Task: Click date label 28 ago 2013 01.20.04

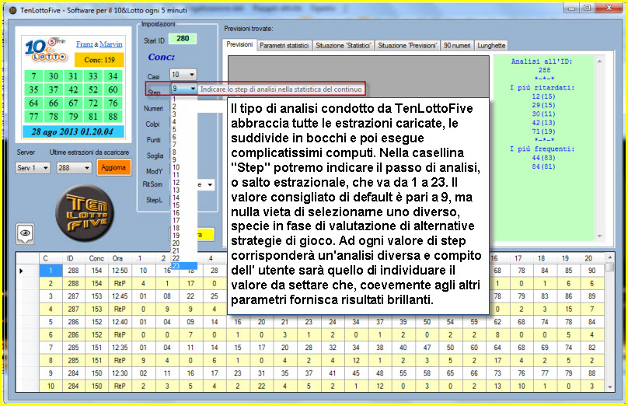Action: [x=72, y=132]
